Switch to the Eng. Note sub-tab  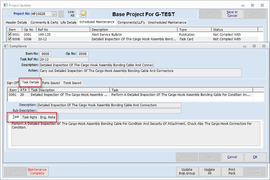tap(48, 117)
